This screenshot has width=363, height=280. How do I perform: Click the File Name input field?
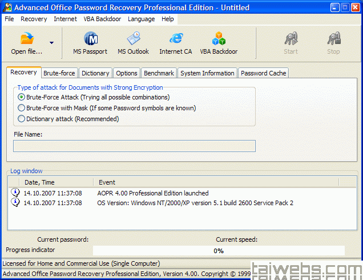point(134,146)
